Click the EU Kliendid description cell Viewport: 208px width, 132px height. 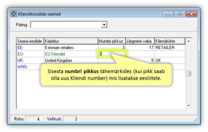coord(71,54)
